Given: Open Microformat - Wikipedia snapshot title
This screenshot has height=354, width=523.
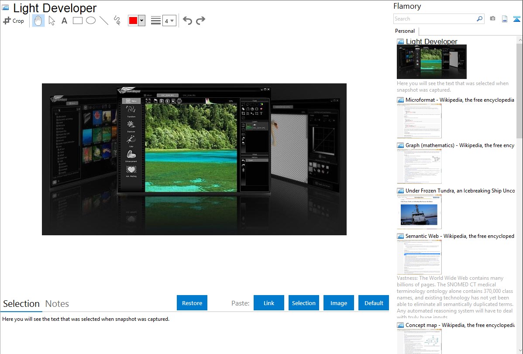Looking at the screenshot, I should point(460,100).
